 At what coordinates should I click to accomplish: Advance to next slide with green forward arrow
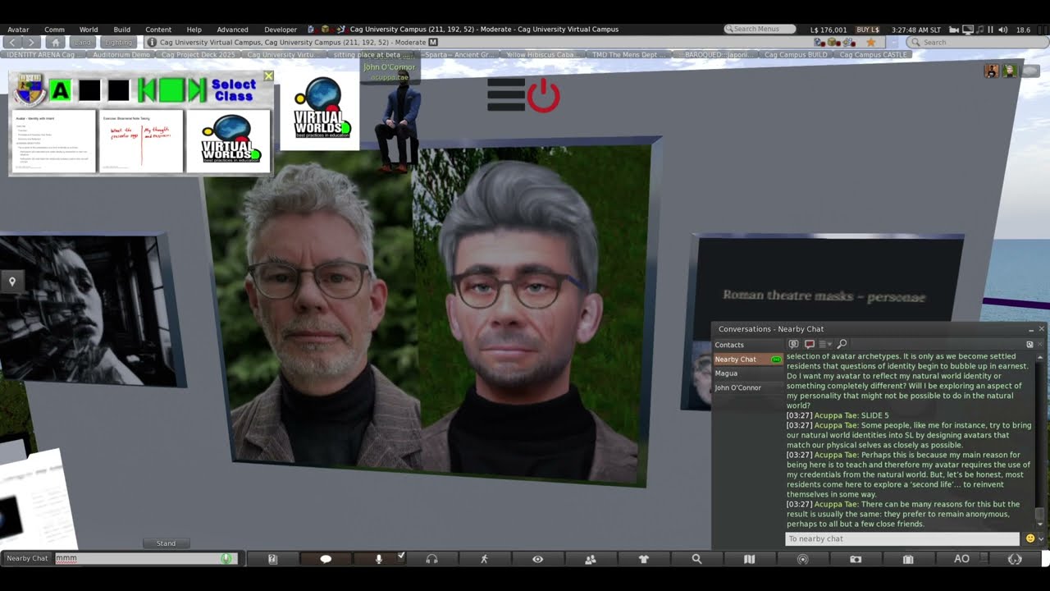coord(197,90)
